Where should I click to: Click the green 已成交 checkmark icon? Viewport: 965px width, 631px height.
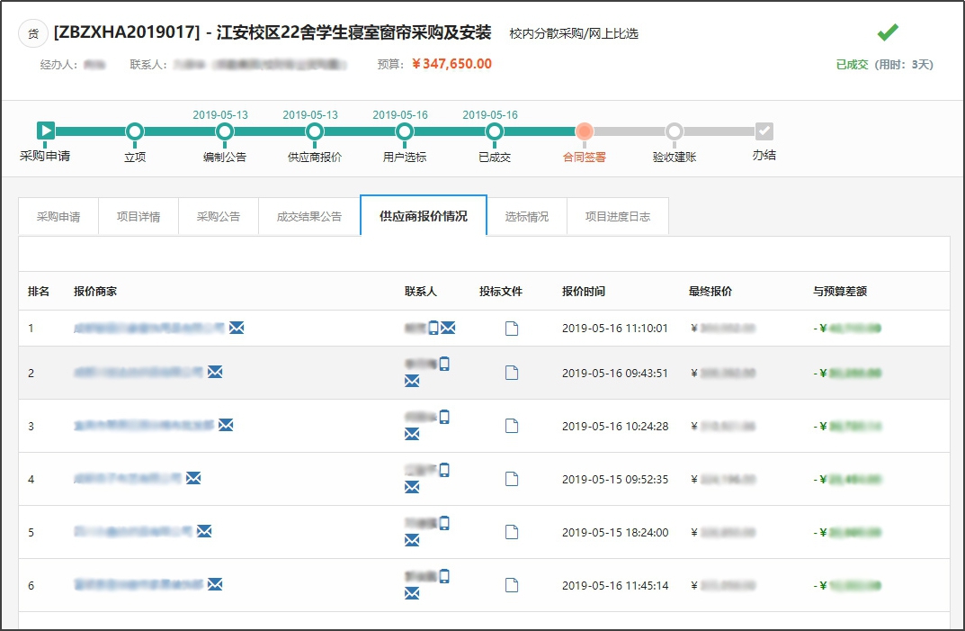(x=888, y=33)
